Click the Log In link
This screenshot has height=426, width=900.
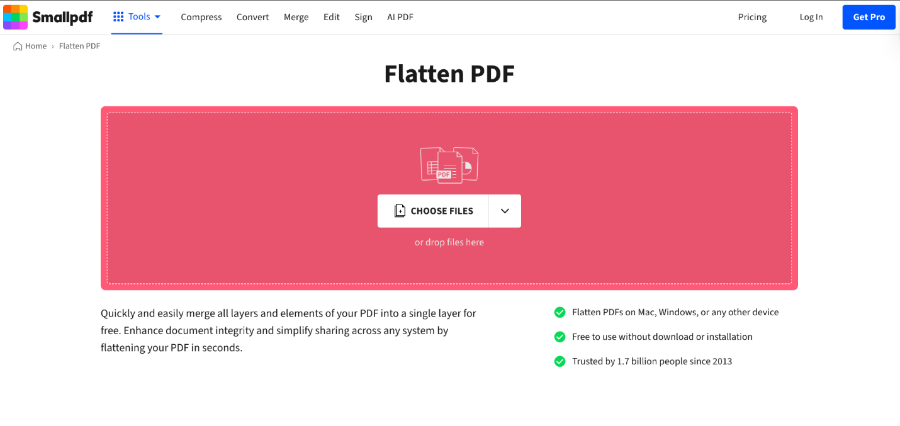[811, 17]
